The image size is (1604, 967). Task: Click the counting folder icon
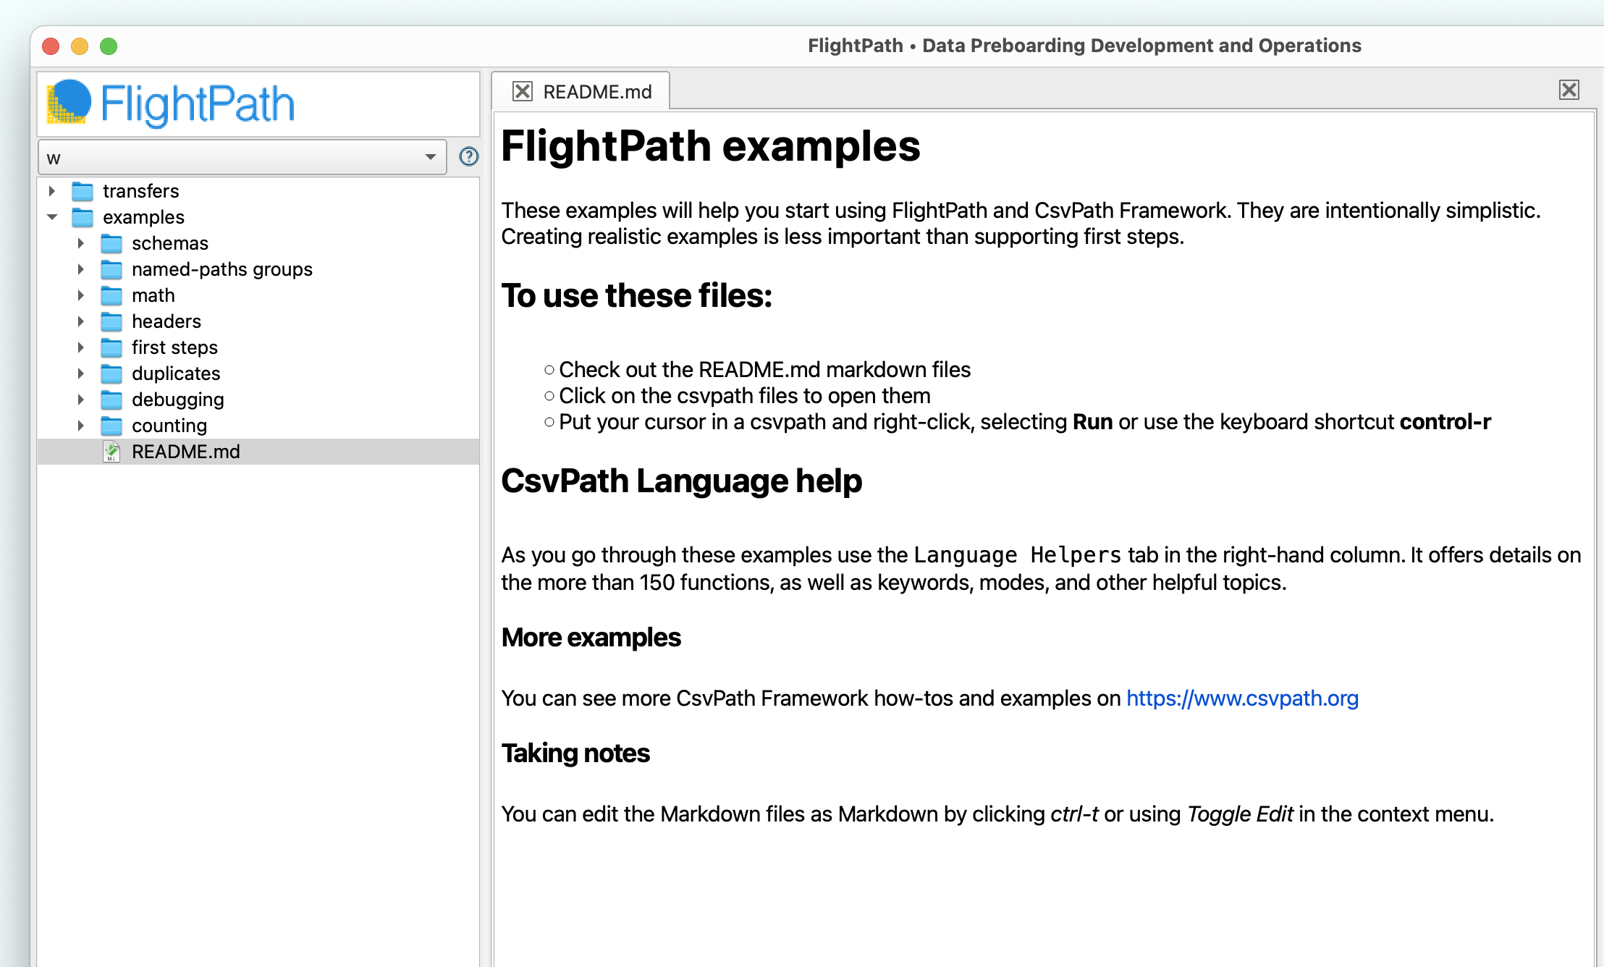tap(111, 426)
